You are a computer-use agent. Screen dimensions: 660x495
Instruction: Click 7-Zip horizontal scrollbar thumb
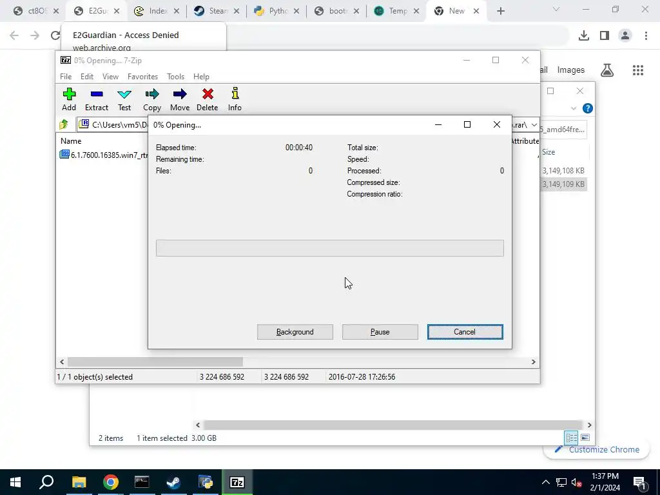tap(155, 362)
